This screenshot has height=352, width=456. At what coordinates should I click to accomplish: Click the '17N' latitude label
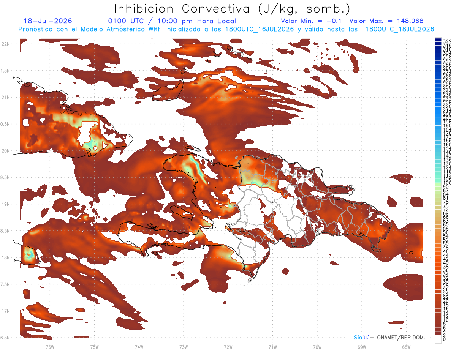(x=5, y=311)
